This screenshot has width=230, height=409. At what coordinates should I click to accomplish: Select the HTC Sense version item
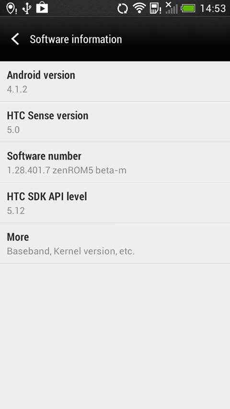(115, 122)
